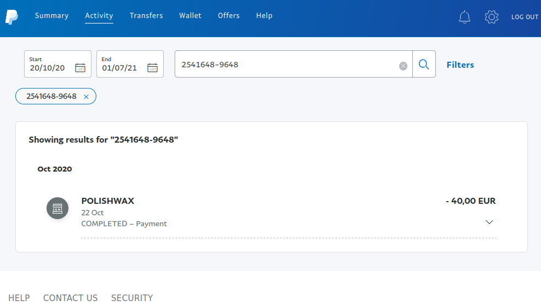Click the Oct 2020 month heading
This screenshot has width=541, height=306.
point(55,169)
